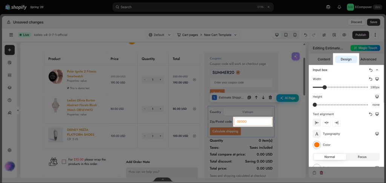
Task: Open the orange Color swatch
Action: coord(317,145)
